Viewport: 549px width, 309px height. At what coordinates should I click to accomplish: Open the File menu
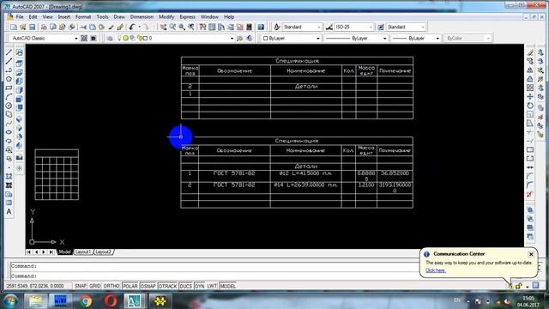pos(20,17)
